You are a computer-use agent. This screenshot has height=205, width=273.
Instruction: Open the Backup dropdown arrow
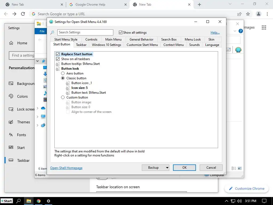tap(167, 168)
